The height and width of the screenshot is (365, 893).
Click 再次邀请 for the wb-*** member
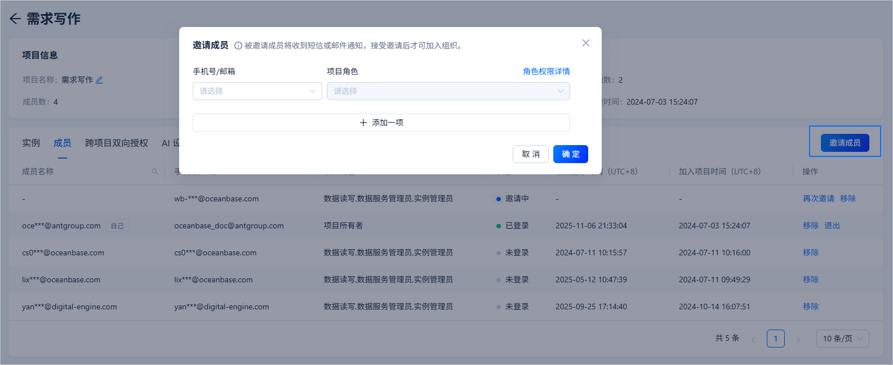pyautogui.click(x=819, y=199)
